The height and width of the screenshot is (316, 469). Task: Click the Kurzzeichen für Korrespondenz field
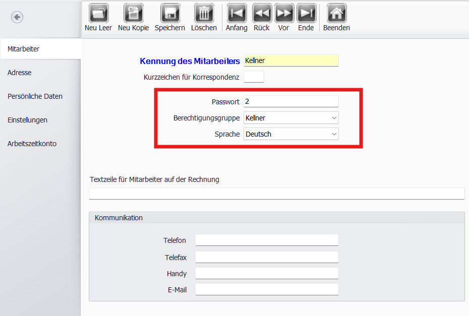click(x=254, y=77)
